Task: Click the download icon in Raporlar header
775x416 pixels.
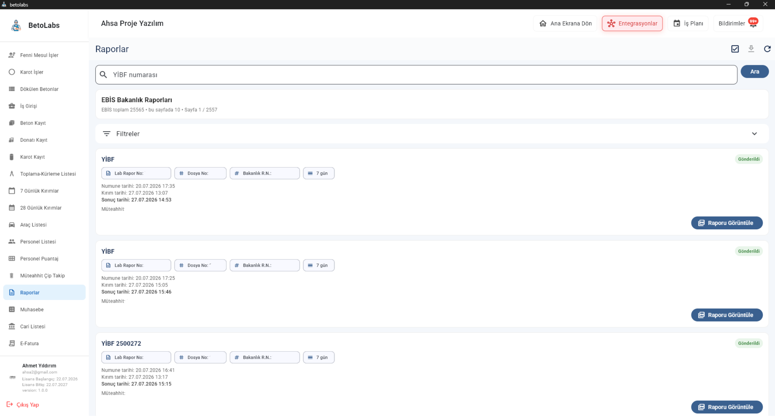Action: pos(751,49)
